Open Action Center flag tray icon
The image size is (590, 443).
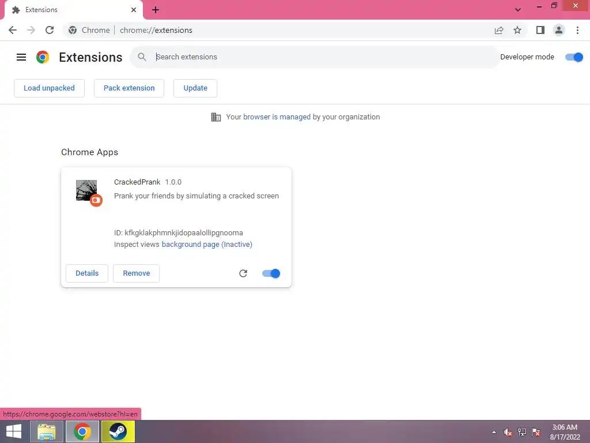click(536, 432)
